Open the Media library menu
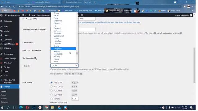The height and width of the screenshot is (111, 198). [6, 31]
